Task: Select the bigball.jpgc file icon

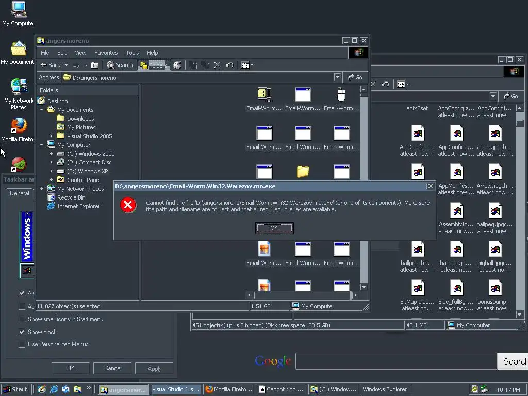Action: click(495, 250)
